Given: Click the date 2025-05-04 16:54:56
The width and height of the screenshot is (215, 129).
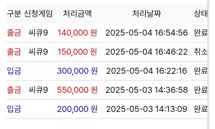Looking at the screenshot, I should [x=146, y=33].
